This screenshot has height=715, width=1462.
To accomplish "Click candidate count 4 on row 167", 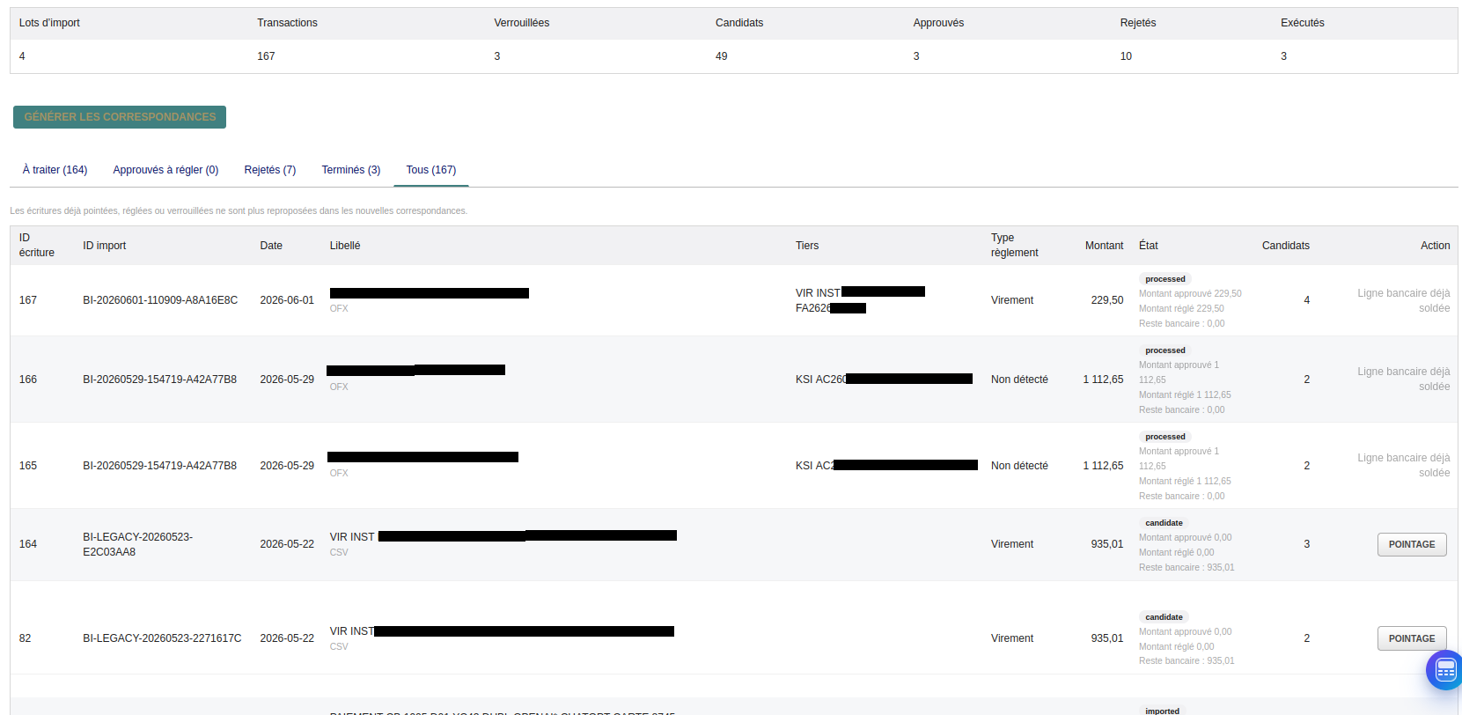I will (x=1307, y=300).
